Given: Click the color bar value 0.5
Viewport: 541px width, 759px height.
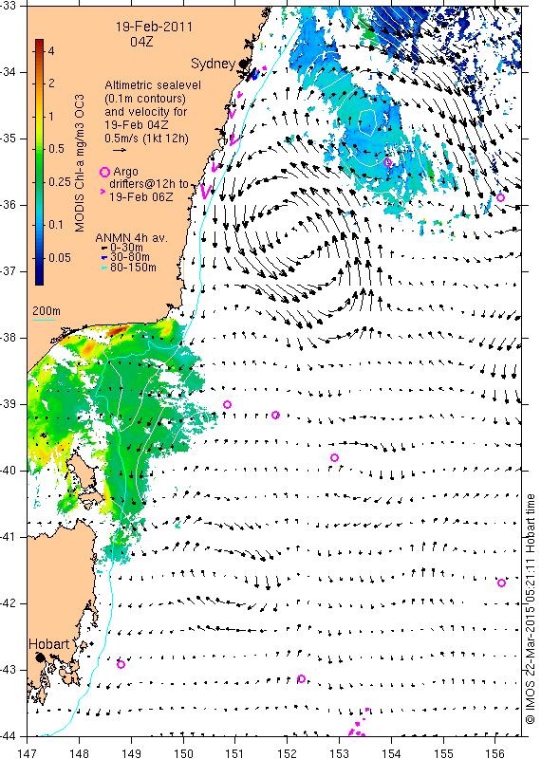Looking at the screenshot, I should (56, 149).
